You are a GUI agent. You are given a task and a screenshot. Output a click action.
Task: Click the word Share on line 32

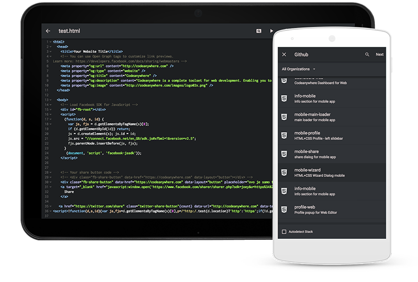pyautogui.click(x=69, y=192)
